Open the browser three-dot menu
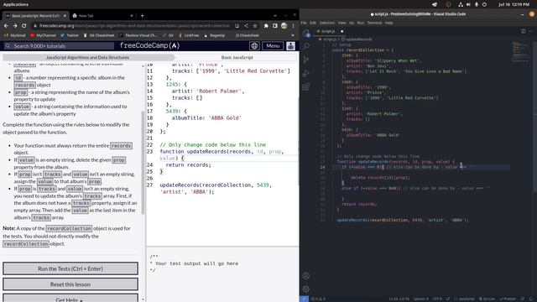The height and width of the screenshot is (302, 537). 293,26
